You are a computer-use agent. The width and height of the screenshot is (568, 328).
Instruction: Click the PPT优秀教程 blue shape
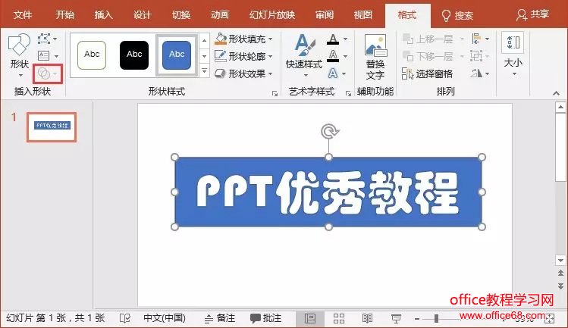coord(328,192)
